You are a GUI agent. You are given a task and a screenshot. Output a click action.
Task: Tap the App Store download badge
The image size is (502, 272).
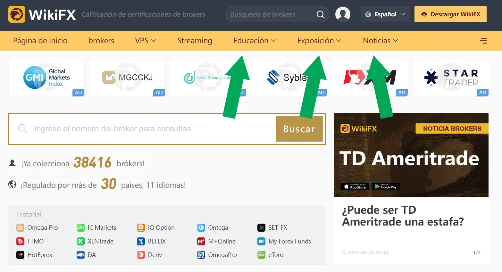(355, 186)
